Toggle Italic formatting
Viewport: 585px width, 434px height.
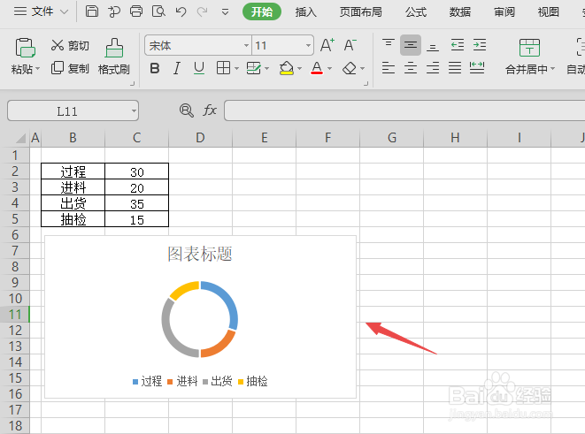click(176, 68)
